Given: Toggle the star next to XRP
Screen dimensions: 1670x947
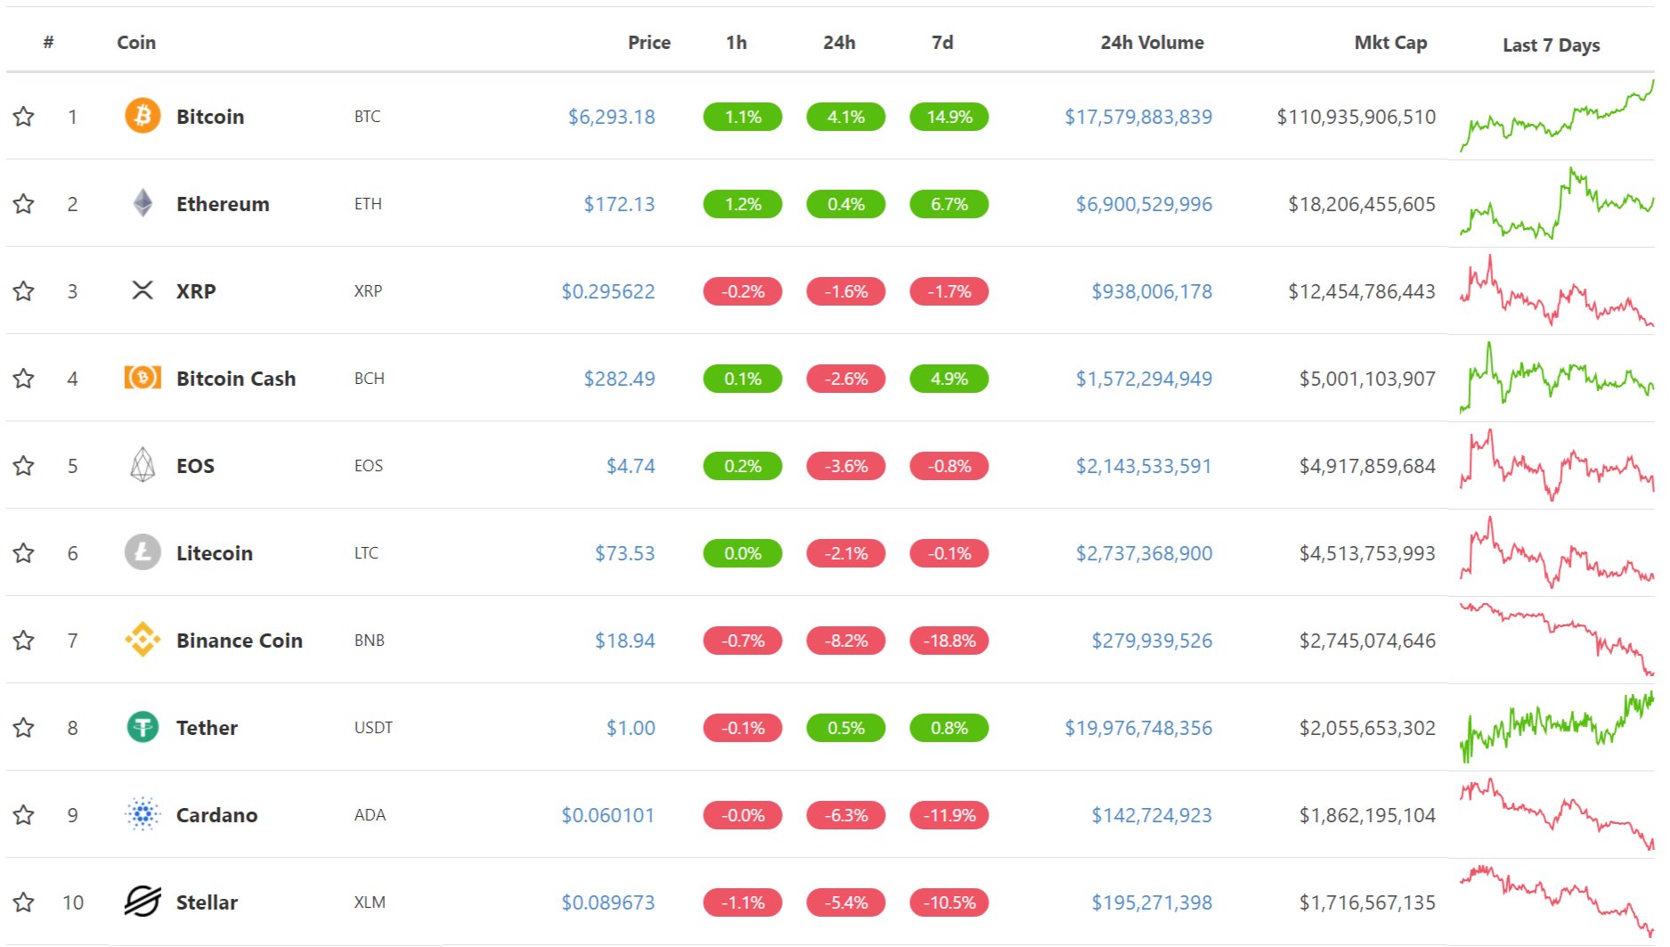Looking at the screenshot, I should click(24, 290).
